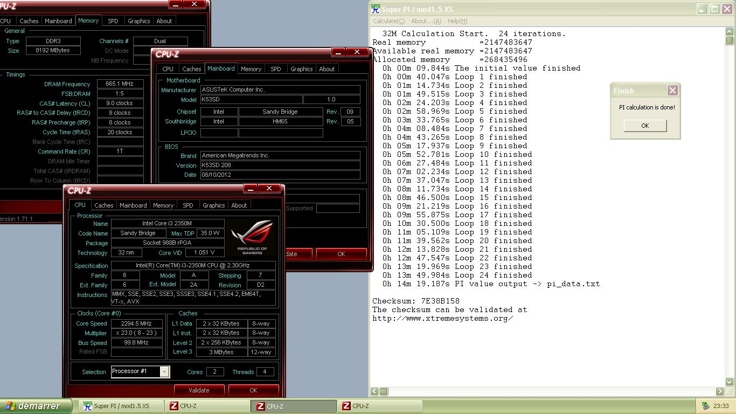736x414 pixels.
Task: Click the Threads value 4 field
Action: pyautogui.click(x=265, y=371)
